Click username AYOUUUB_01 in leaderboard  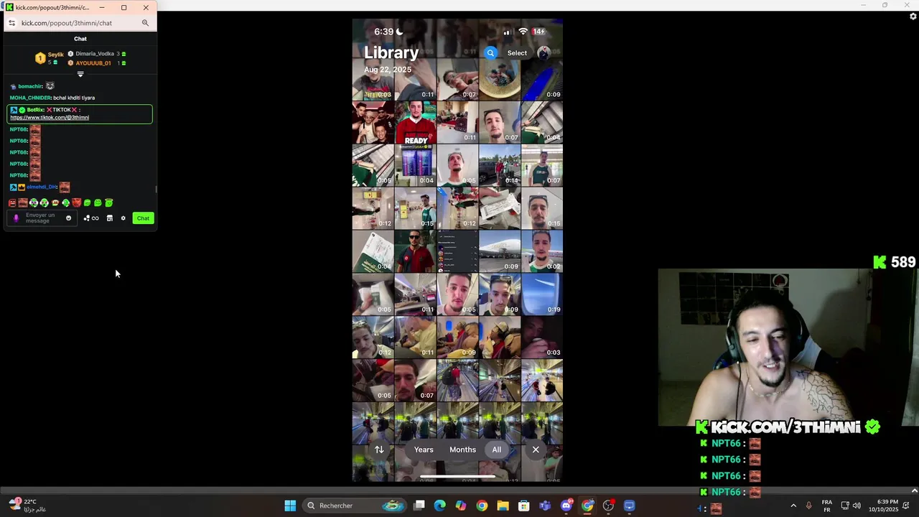(x=93, y=63)
